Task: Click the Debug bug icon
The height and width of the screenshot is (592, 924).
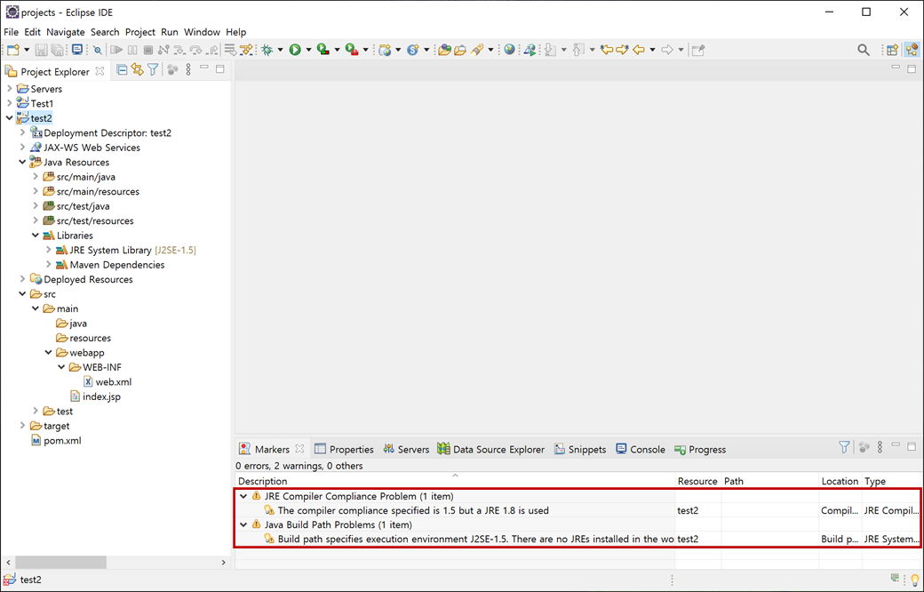Action: (x=267, y=50)
